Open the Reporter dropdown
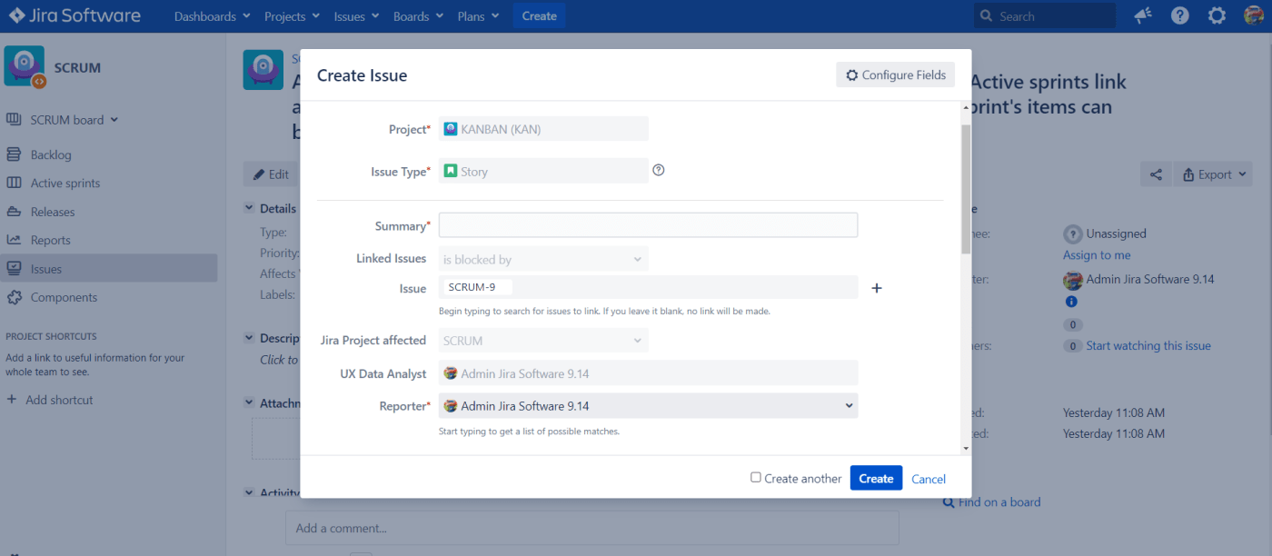 point(648,406)
